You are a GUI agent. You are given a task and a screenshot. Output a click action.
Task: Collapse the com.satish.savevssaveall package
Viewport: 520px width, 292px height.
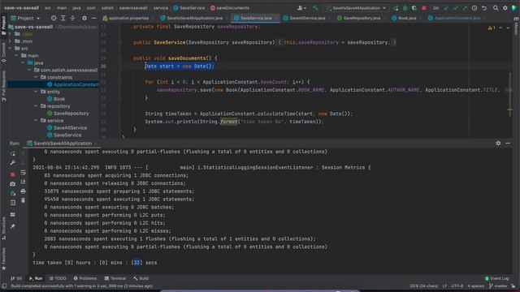tap(29, 71)
